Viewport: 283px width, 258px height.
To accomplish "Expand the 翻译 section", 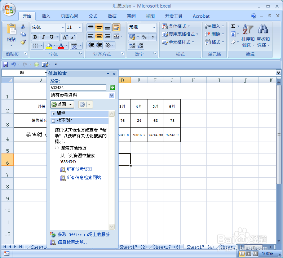I will point(54,114).
